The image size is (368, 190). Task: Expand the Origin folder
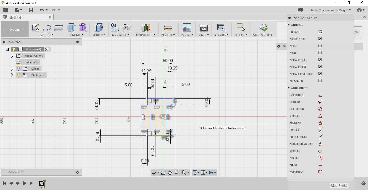click(x=12, y=69)
